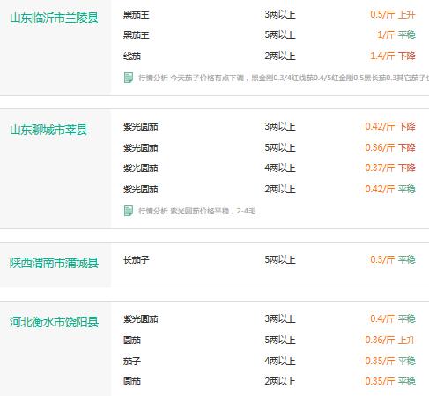This screenshot has height=396, width=429.
Task: Select the 线茄 row, 2两以上
Action: [x=270, y=56]
